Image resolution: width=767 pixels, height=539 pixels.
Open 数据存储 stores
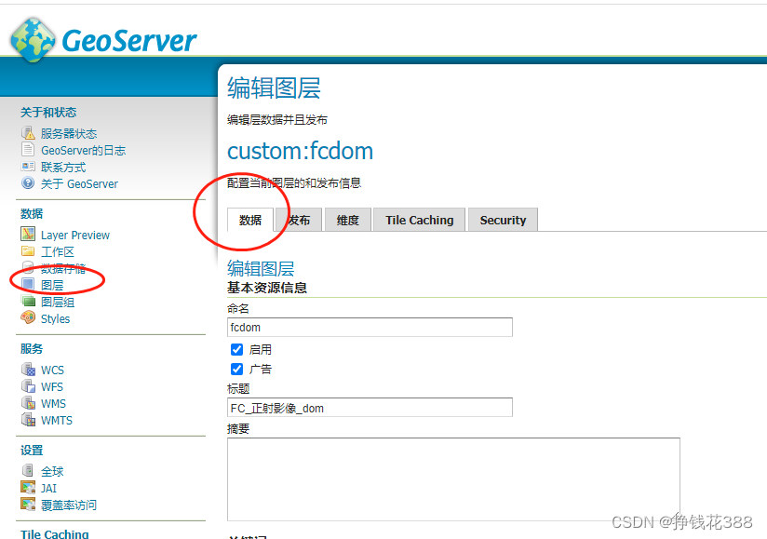click(x=63, y=268)
